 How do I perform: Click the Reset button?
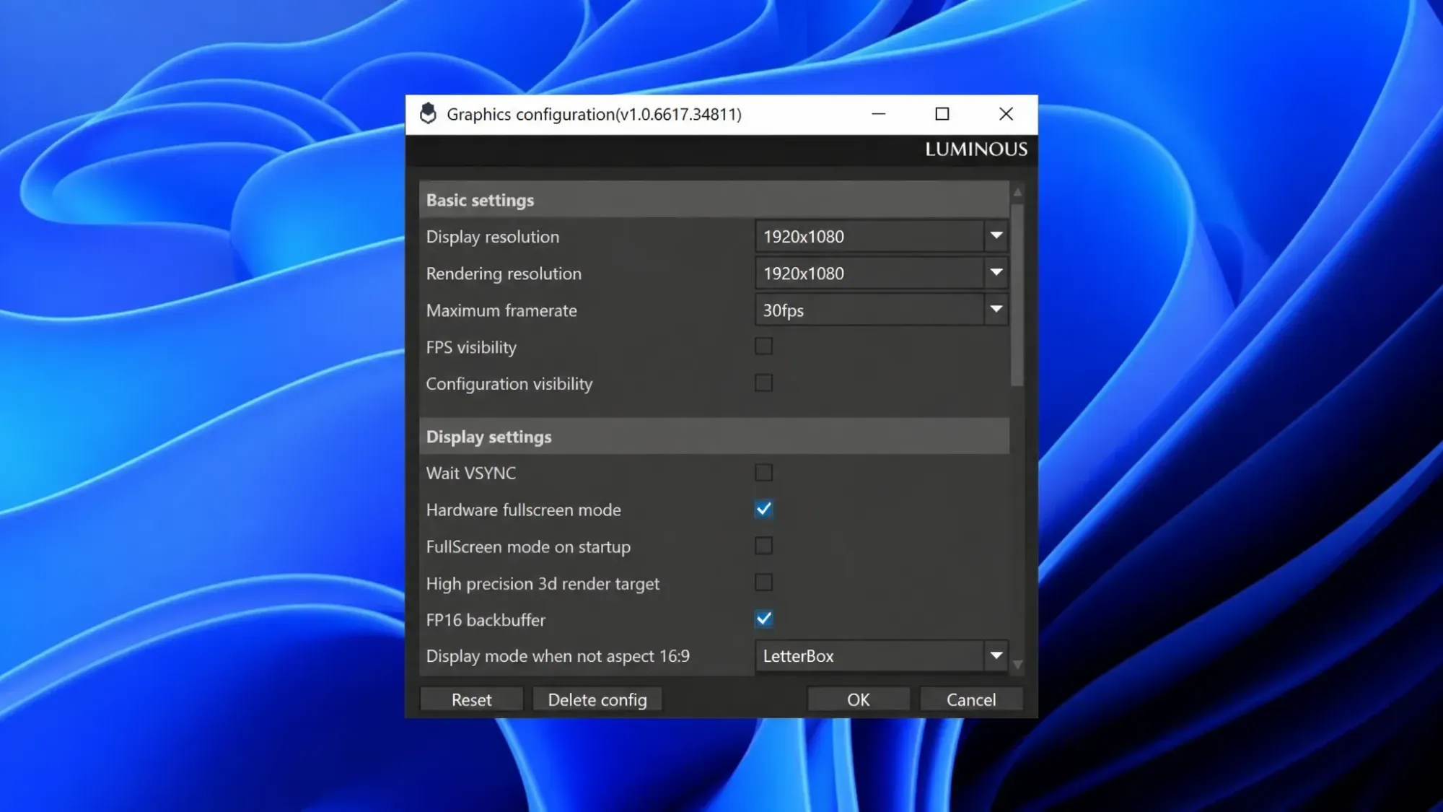[471, 699]
